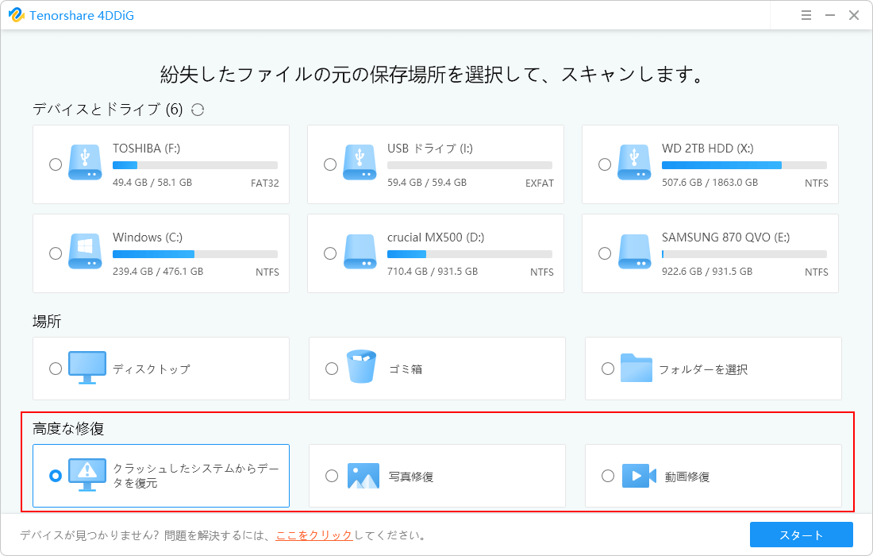The height and width of the screenshot is (556, 873).
Task: Click the ゴミ箱 label
Action: pyautogui.click(x=406, y=369)
